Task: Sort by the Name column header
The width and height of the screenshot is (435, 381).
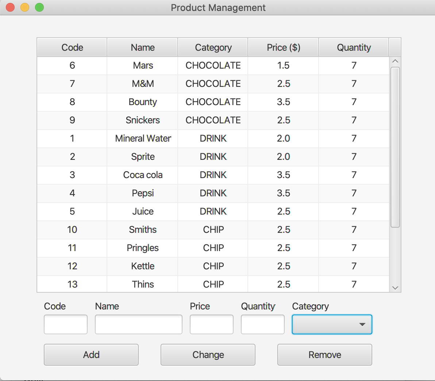Action: (143, 47)
